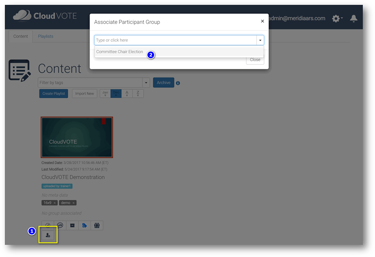Switch to the Playlists tab
Viewport: 375px width, 257px height.
click(46, 36)
